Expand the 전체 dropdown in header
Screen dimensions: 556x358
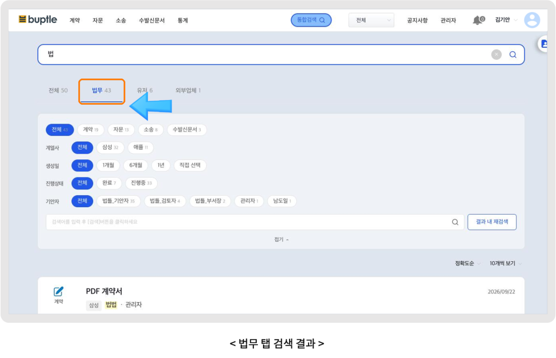[371, 20]
